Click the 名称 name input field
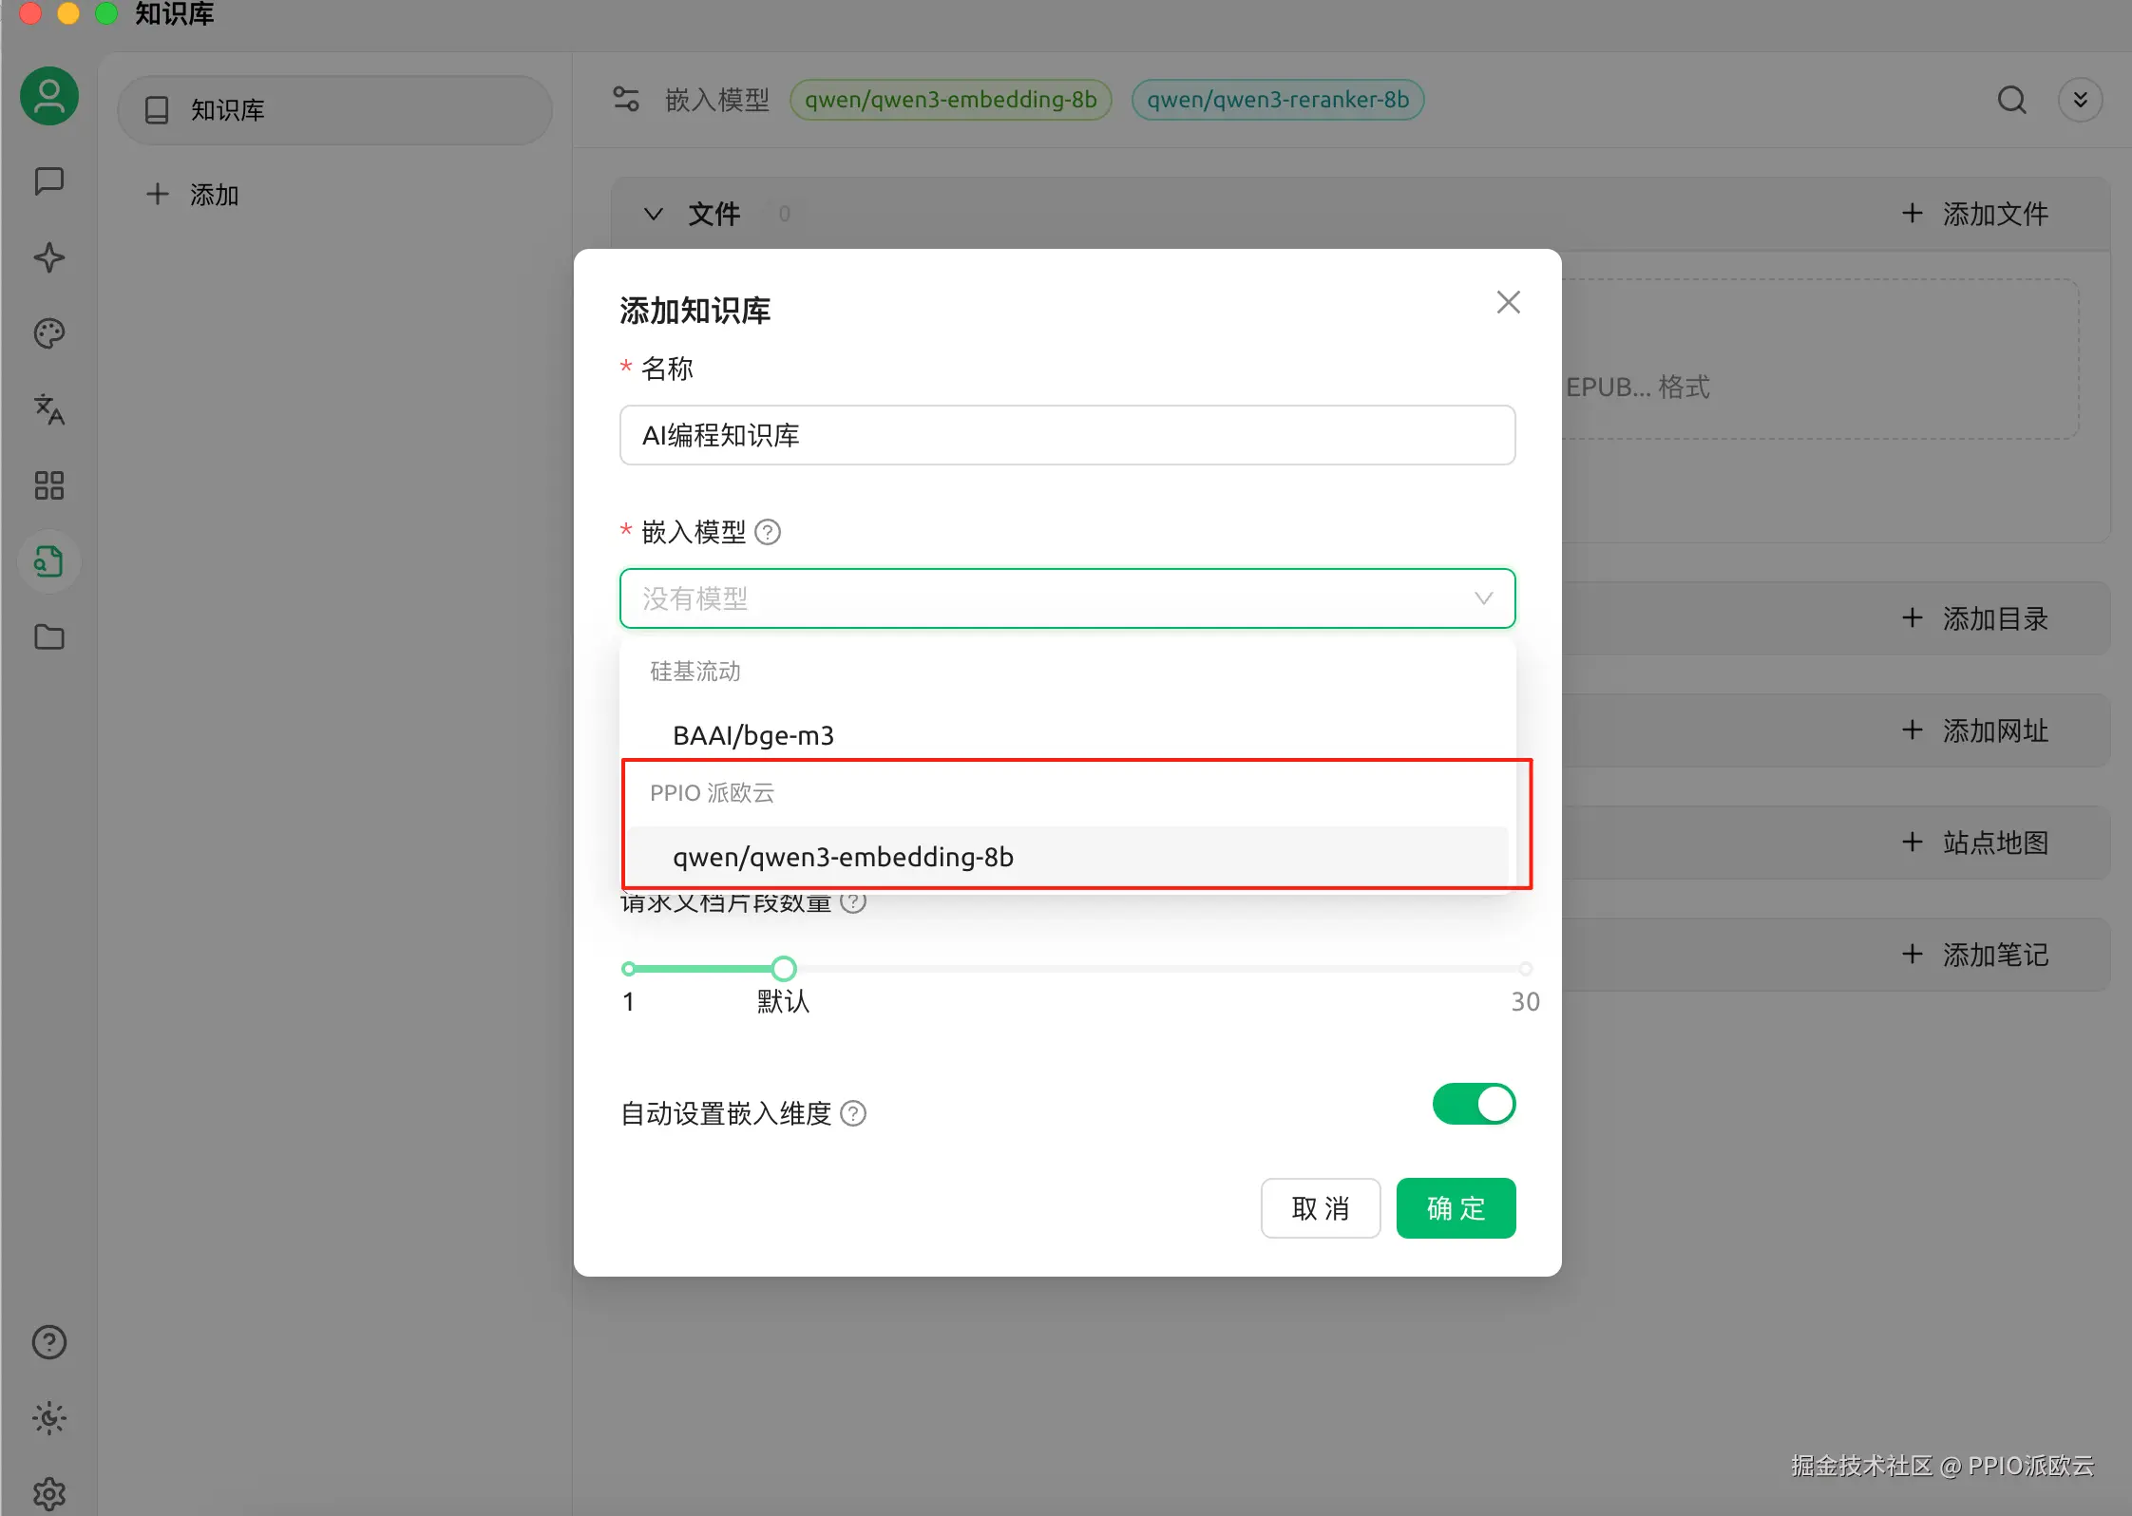The width and height of the screenshot is (2132, 1516). (x=1067, y=435)
